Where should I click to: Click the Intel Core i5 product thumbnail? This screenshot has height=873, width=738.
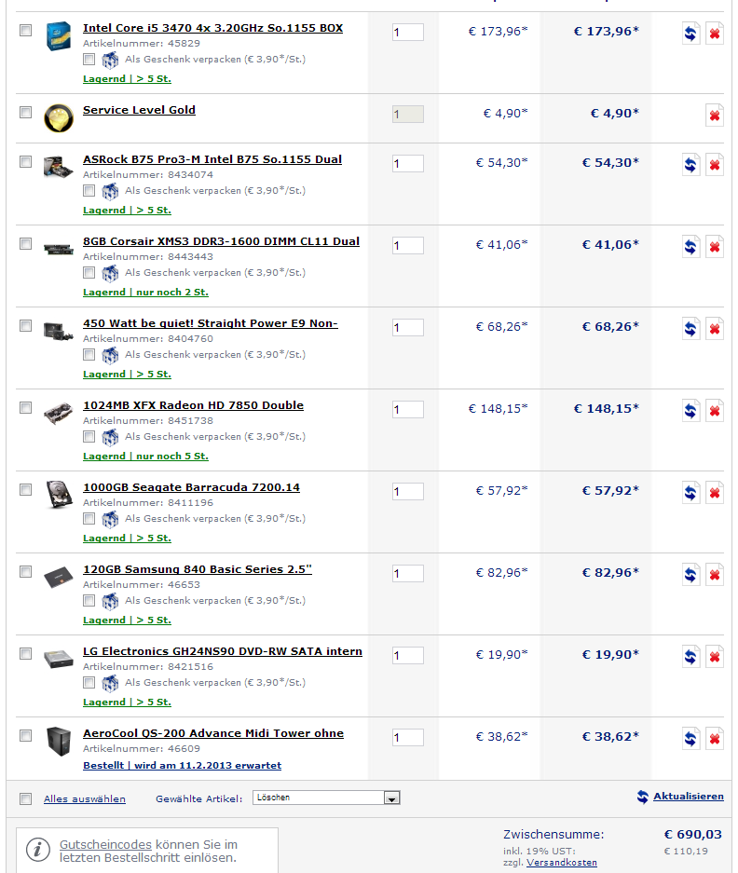point(59,35)
